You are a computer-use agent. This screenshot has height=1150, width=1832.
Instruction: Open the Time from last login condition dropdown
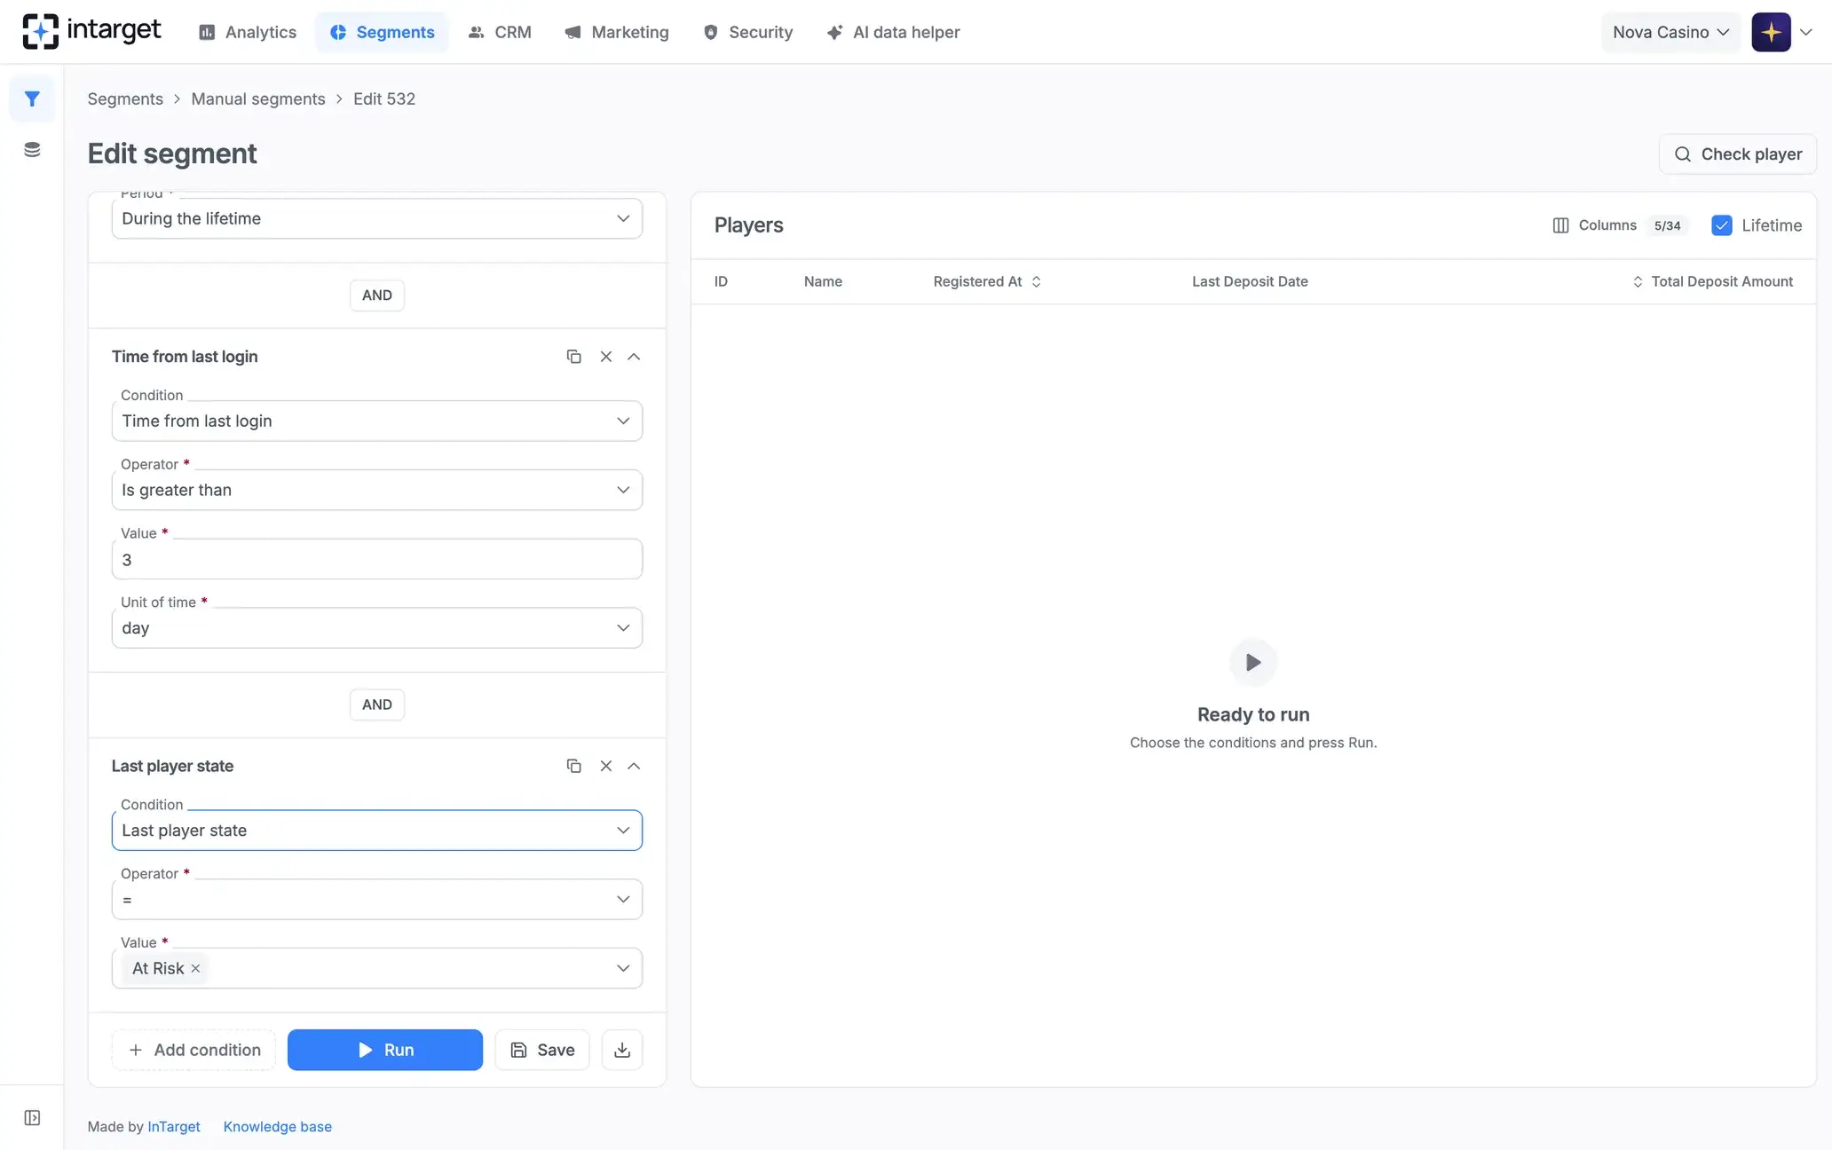pyautogui.click(x=376, y=421)
